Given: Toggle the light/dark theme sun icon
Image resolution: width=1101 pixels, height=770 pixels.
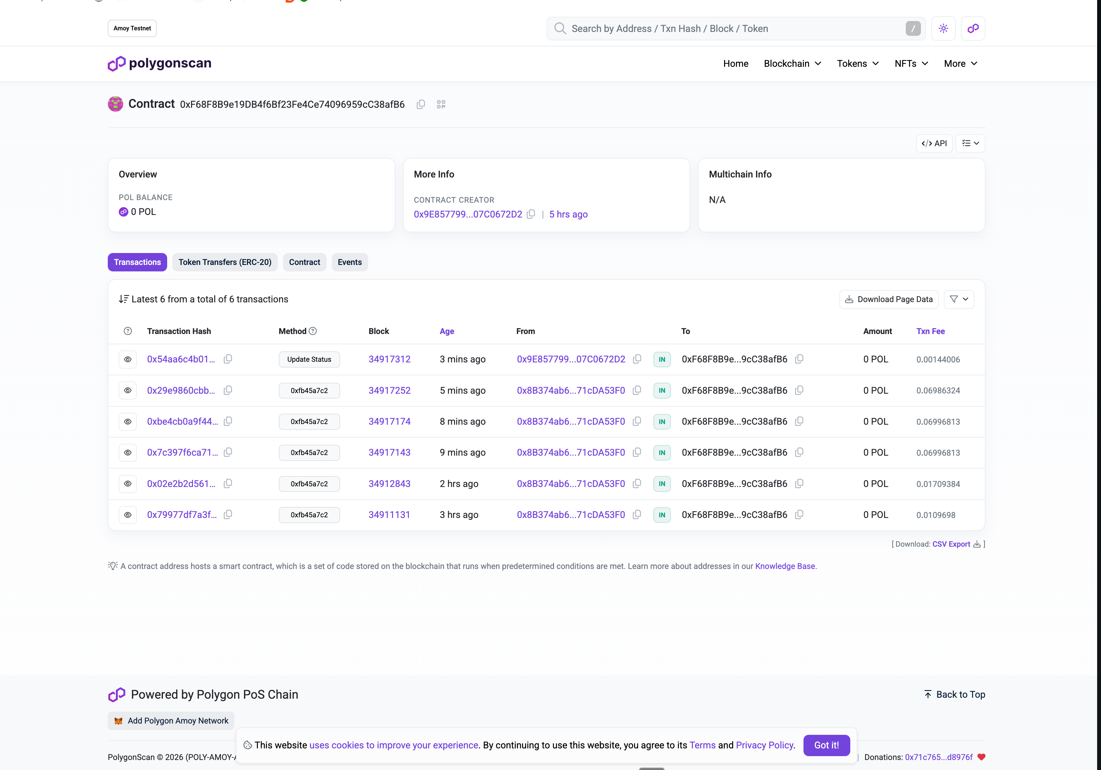Looking at the screenshot, I should [943, 28].
